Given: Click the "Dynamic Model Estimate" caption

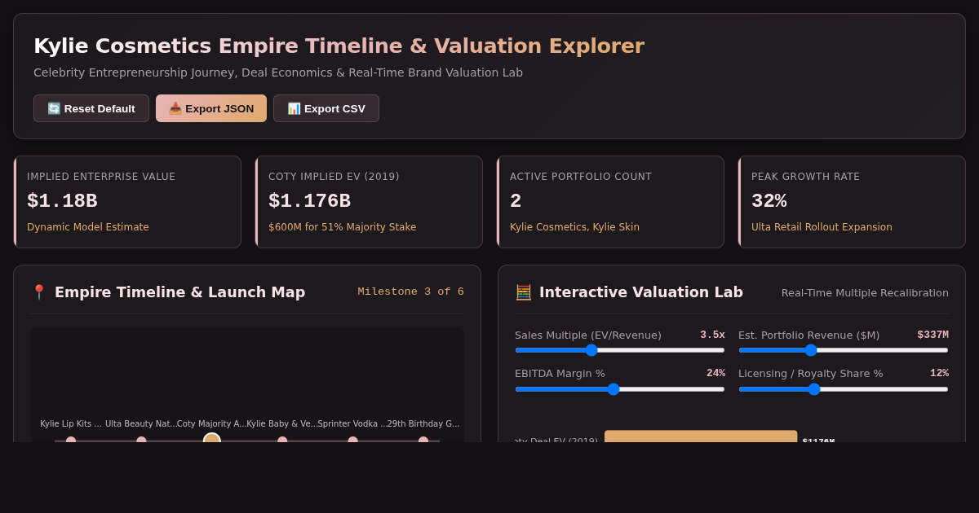Looking at the screenshot, I should point(88,227).
